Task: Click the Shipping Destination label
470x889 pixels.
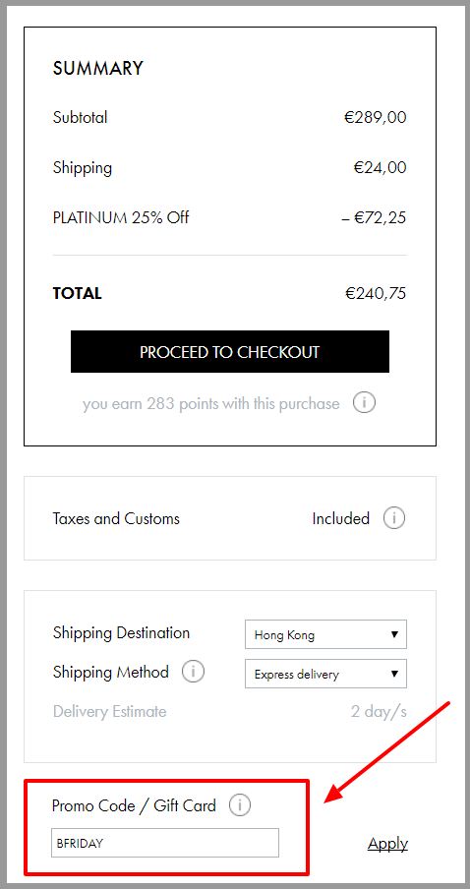Action: click(x=121, y=632)
